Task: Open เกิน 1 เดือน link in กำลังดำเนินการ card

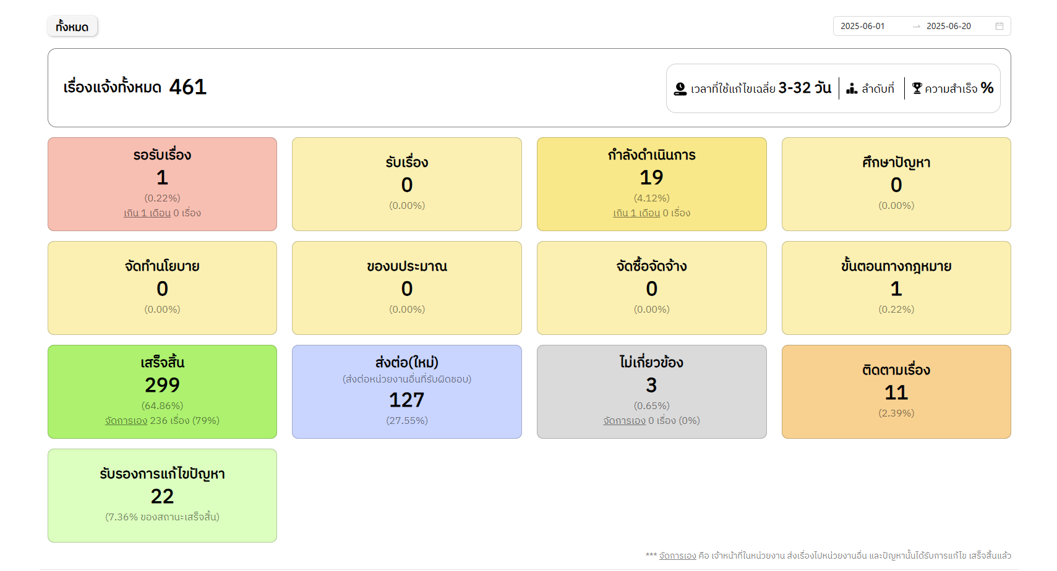Action: (x=636, y=213)
